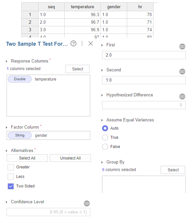195x223 pixels.
Task: Check the Greater alternative checkbox
Action: 11,167
